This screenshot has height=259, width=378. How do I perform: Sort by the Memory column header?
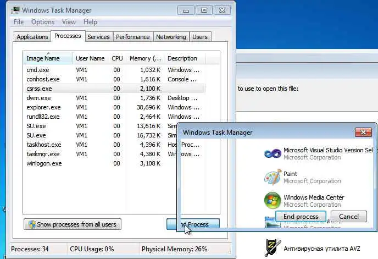coord(145,58)
